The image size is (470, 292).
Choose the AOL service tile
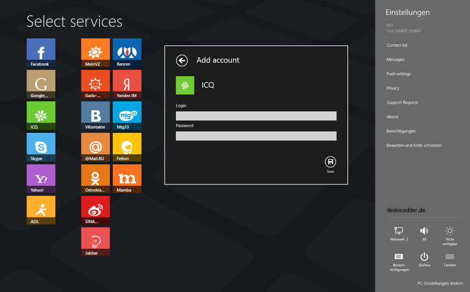click(x=41, y=210)
